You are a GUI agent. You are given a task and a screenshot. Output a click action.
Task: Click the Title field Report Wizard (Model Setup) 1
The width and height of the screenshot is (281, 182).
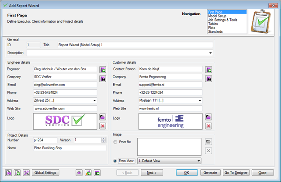135,45
